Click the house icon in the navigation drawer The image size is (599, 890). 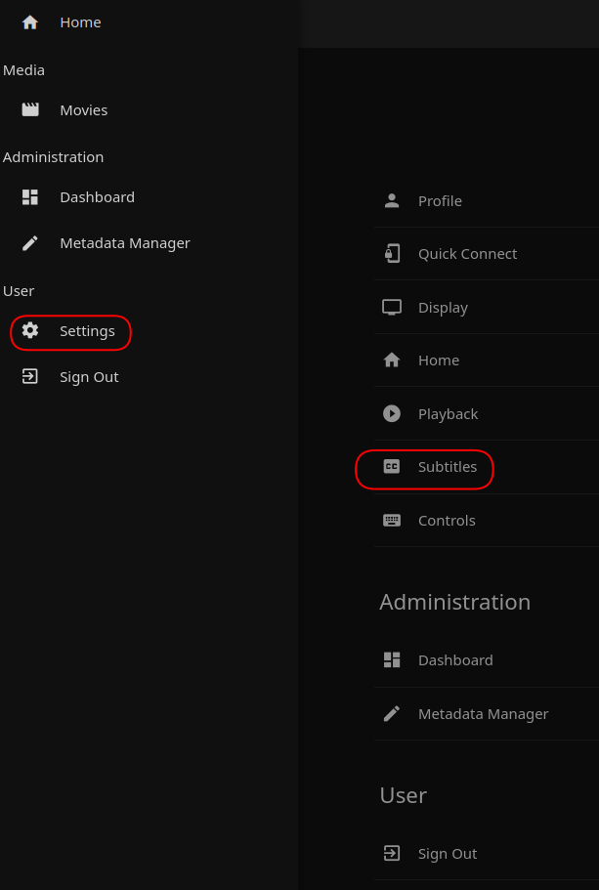click(30, 22)
